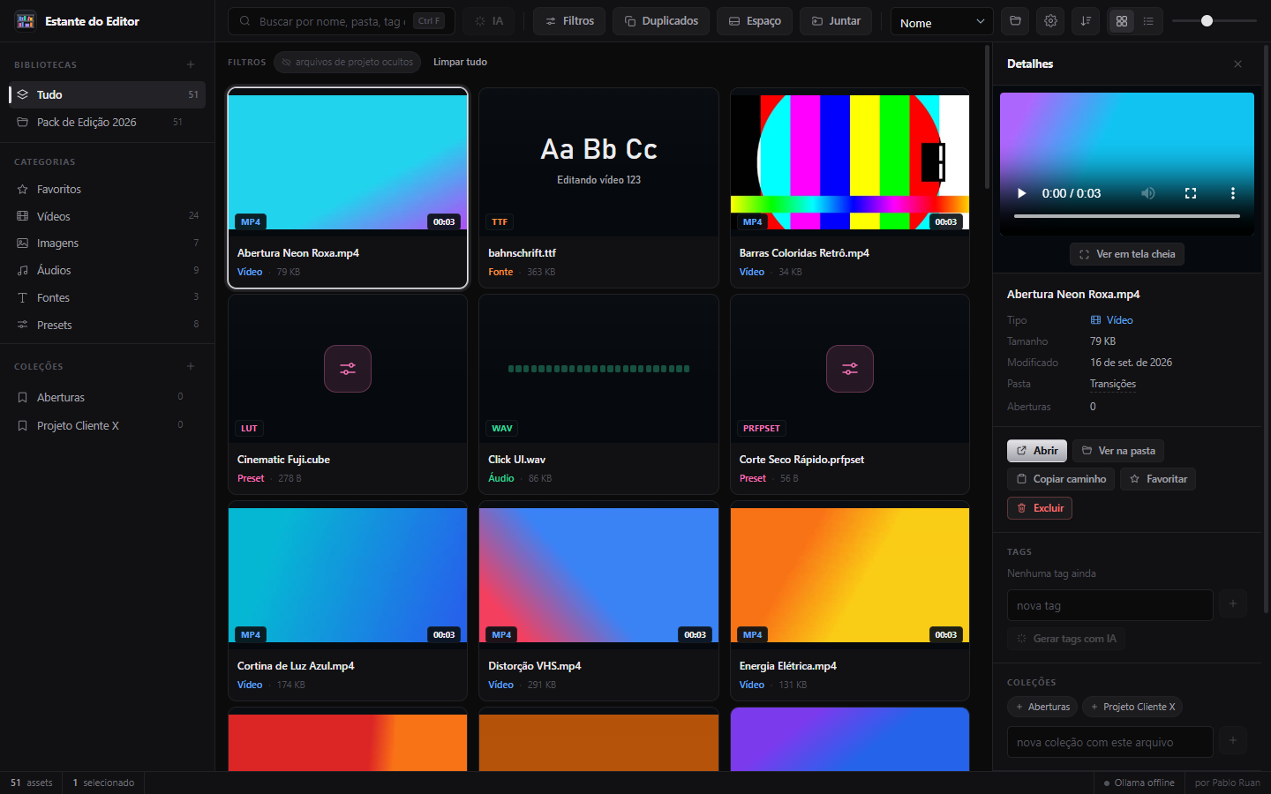Viewport: 1271px width, 794px height.
Task: Select Cortina de Luz Azul.mp4 thumbnail
Action: (348, 575)
